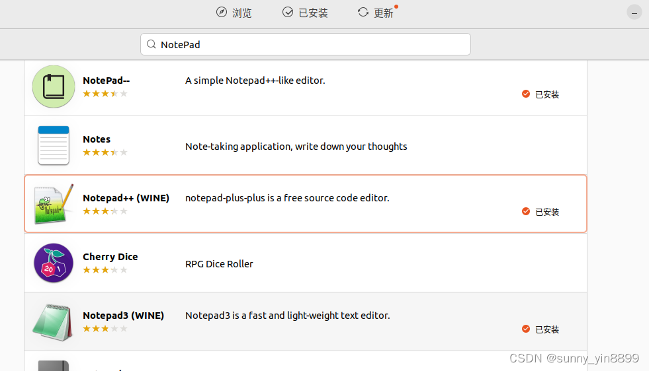Click description 'A simple Notepad++-like editor.'
The height and width of the screenshot is (371, 649).
point(255,81)
